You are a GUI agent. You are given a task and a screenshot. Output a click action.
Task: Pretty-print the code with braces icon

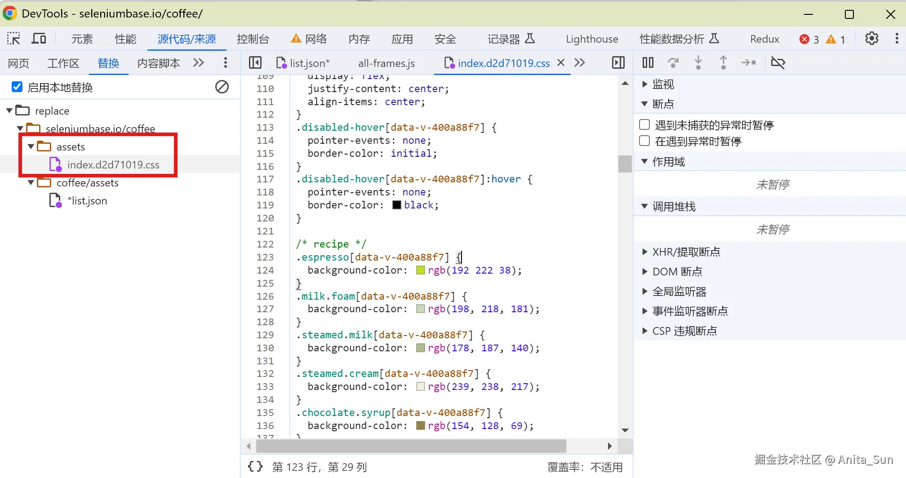(x=255, y=466)
